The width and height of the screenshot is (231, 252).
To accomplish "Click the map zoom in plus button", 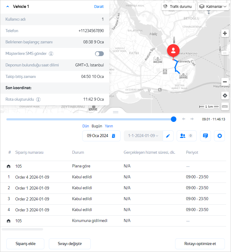I will (x=225, y=33).
